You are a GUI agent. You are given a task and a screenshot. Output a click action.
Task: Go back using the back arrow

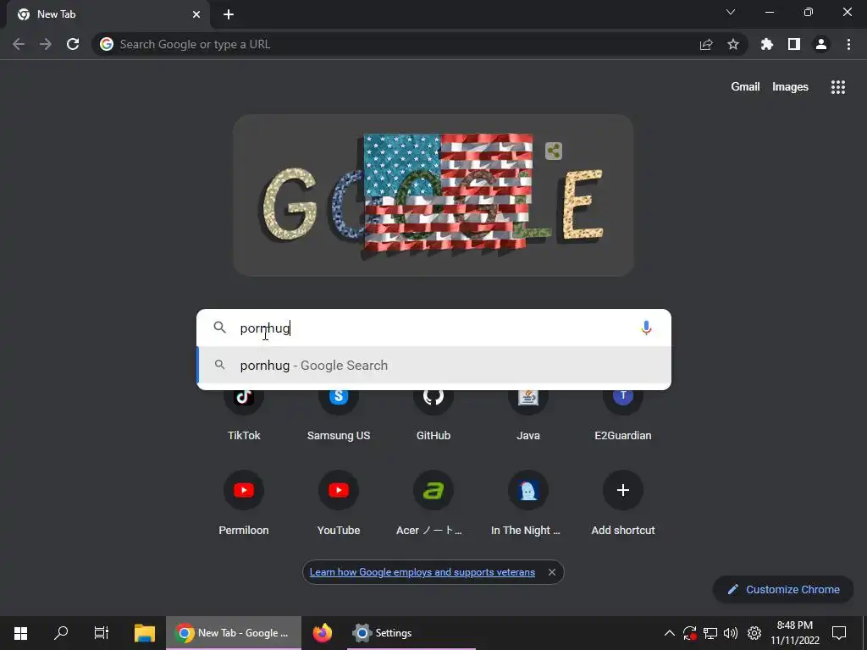pyautogui.click(x=19, y=44)
